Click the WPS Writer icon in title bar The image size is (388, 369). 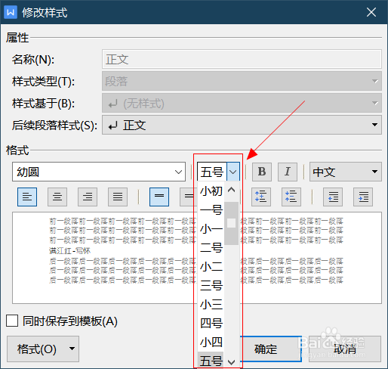(11, 12)
